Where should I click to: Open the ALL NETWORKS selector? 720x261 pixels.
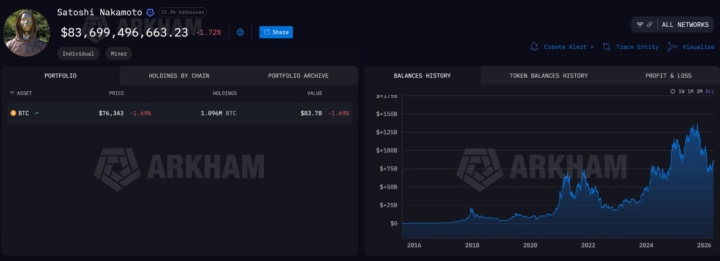click(x=685, y=25)
